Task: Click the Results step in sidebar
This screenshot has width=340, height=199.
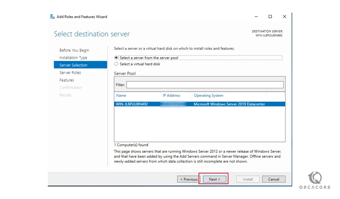Action: click(x=65, y=95)
